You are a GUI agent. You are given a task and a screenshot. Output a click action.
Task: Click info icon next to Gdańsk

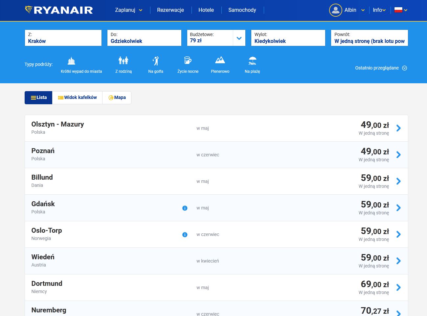(x=185, y=208)
